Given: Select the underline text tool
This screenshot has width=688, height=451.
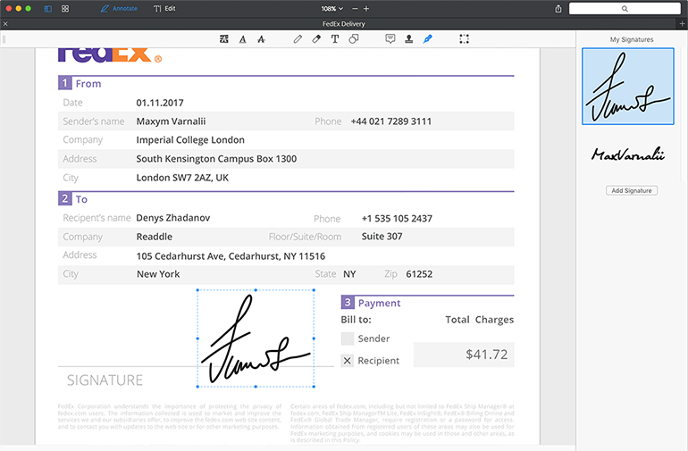Looking at the screenshot, I should [243, 39].
